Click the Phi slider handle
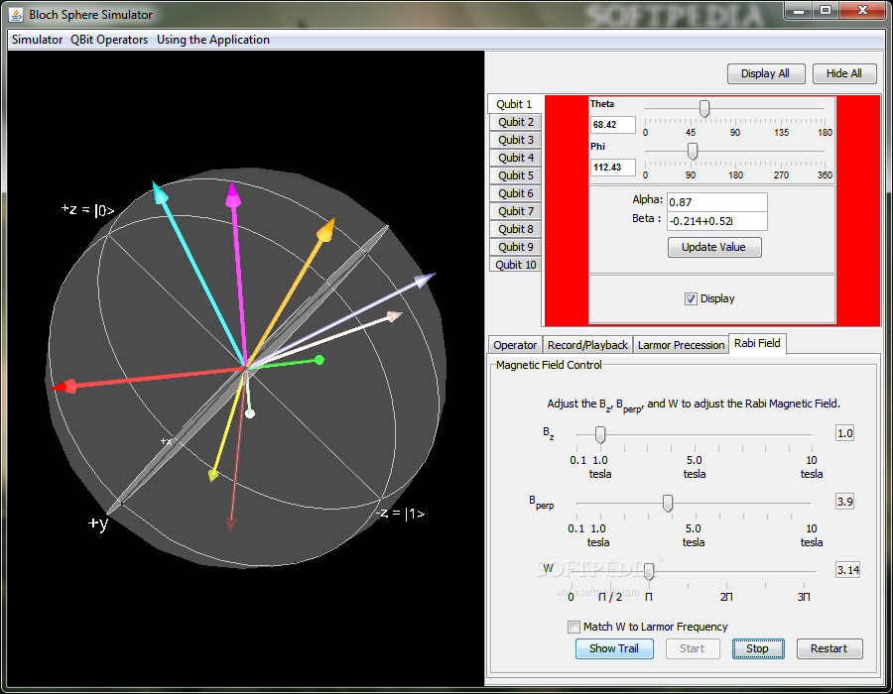The width and height of the screenshot is (893, 694). 693,152
